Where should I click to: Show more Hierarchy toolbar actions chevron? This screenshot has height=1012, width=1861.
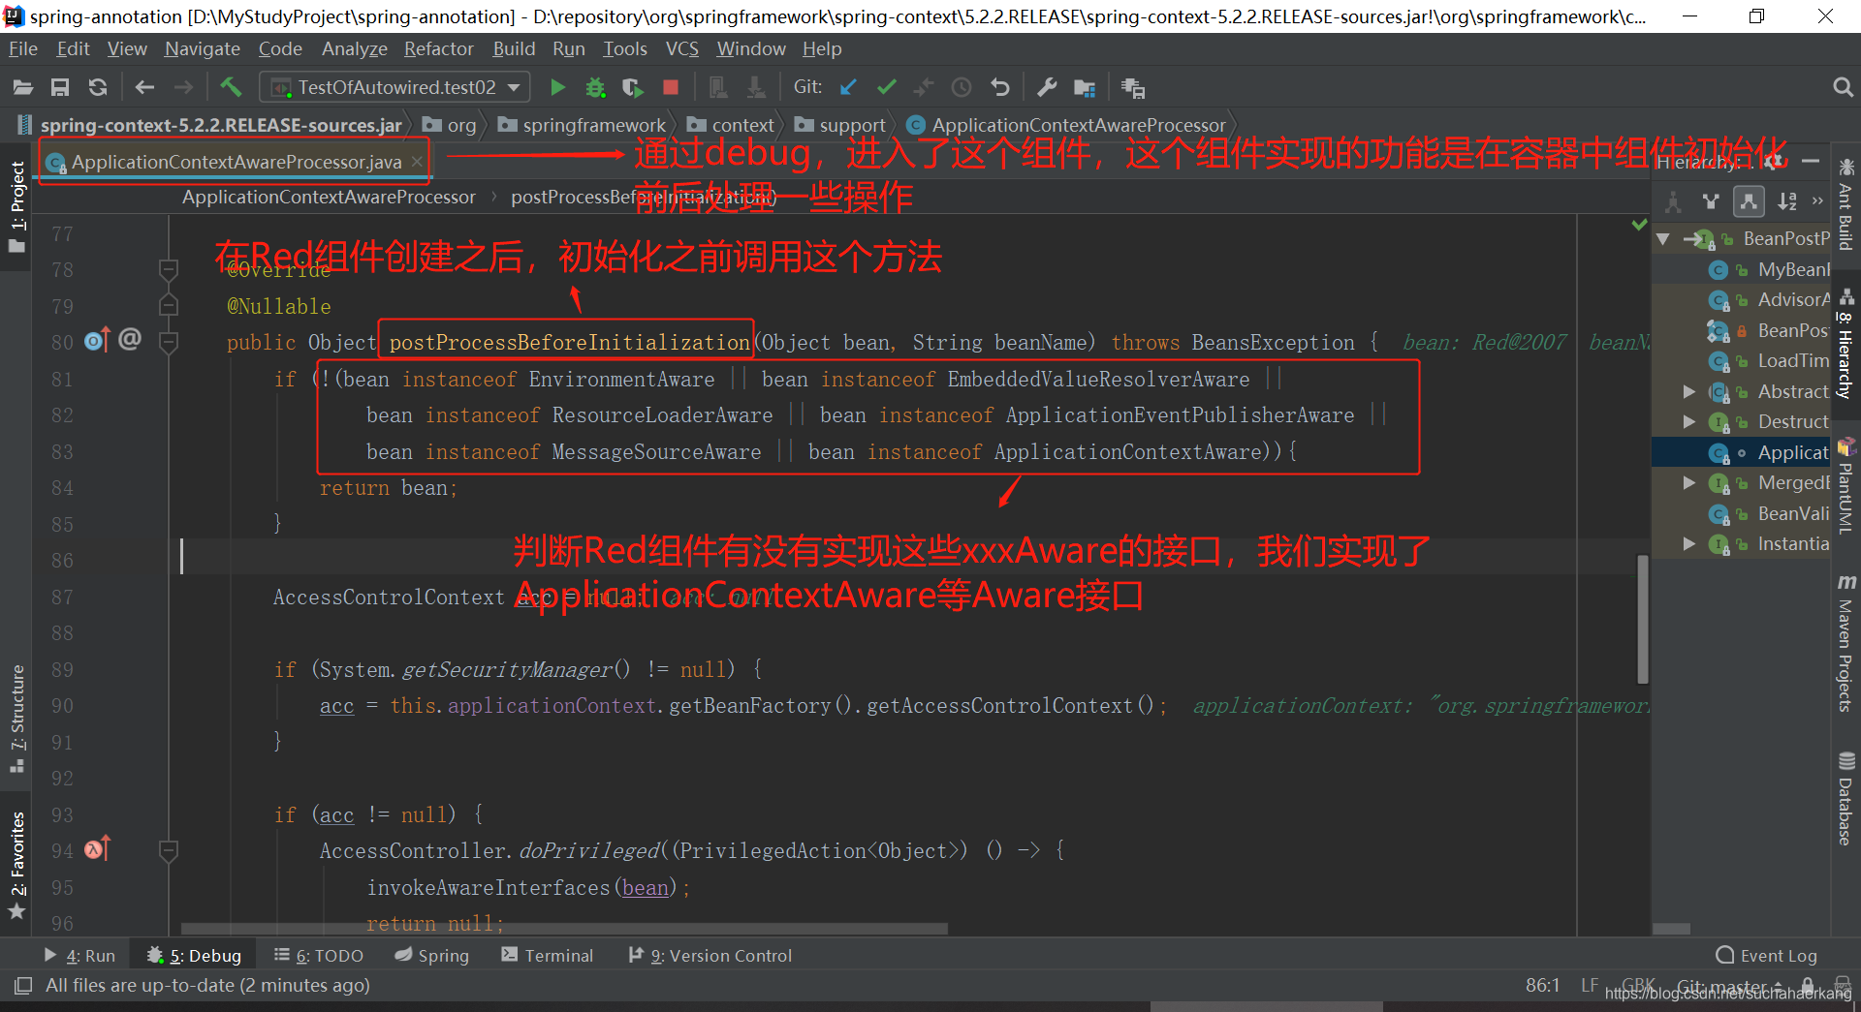click(x=1817, y=201)
